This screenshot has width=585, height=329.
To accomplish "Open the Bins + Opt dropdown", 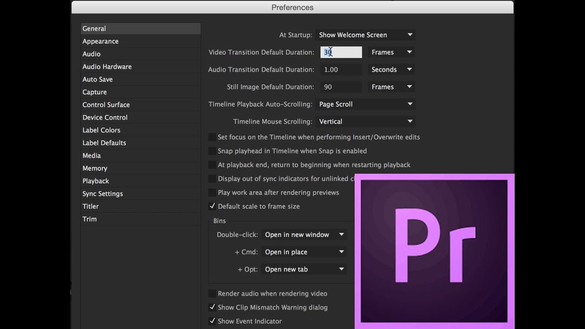I will [x=304, y=269].
